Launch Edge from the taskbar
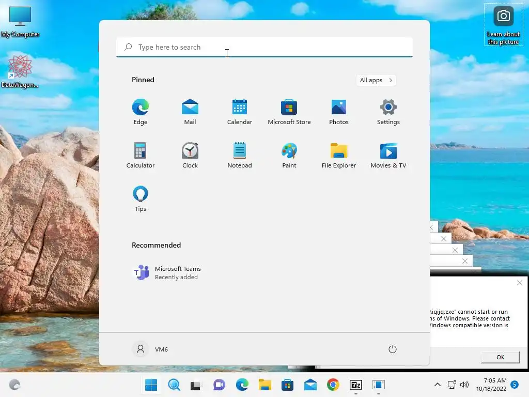 tap(242, 385)
